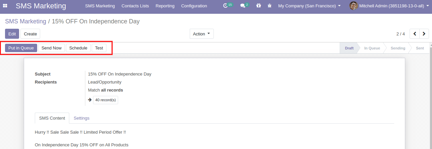Click the On Independence Day 15% OFF line

click(82, 145)
